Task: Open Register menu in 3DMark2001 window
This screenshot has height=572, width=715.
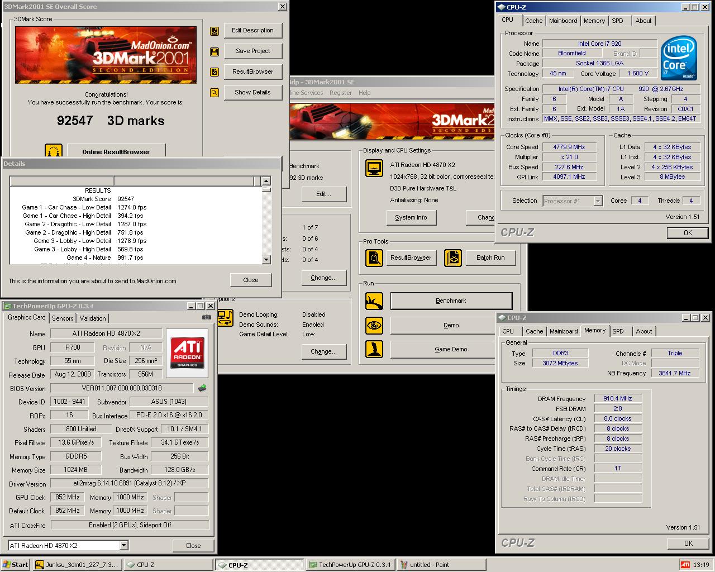Action: (x=341, y=93)
